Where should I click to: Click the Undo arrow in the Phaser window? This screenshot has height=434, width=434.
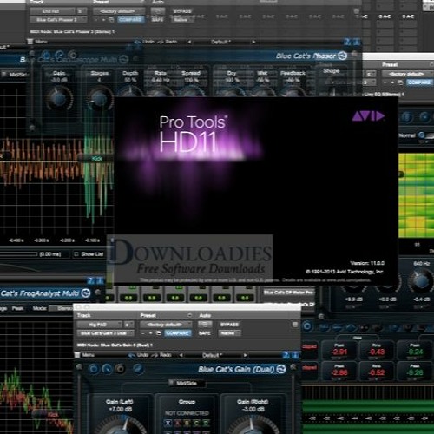(x=138, y=42)
